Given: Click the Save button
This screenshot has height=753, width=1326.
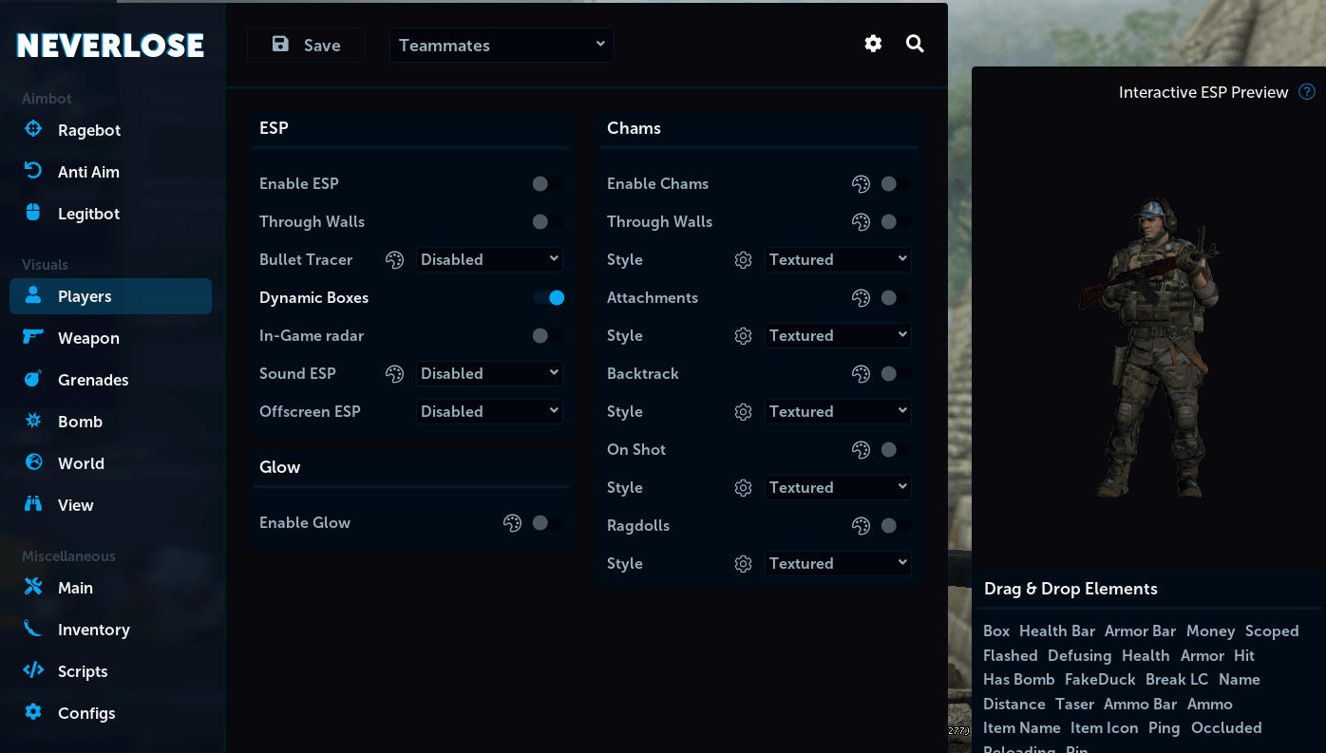Looking at the screenshot, I should tap(306, 45).
